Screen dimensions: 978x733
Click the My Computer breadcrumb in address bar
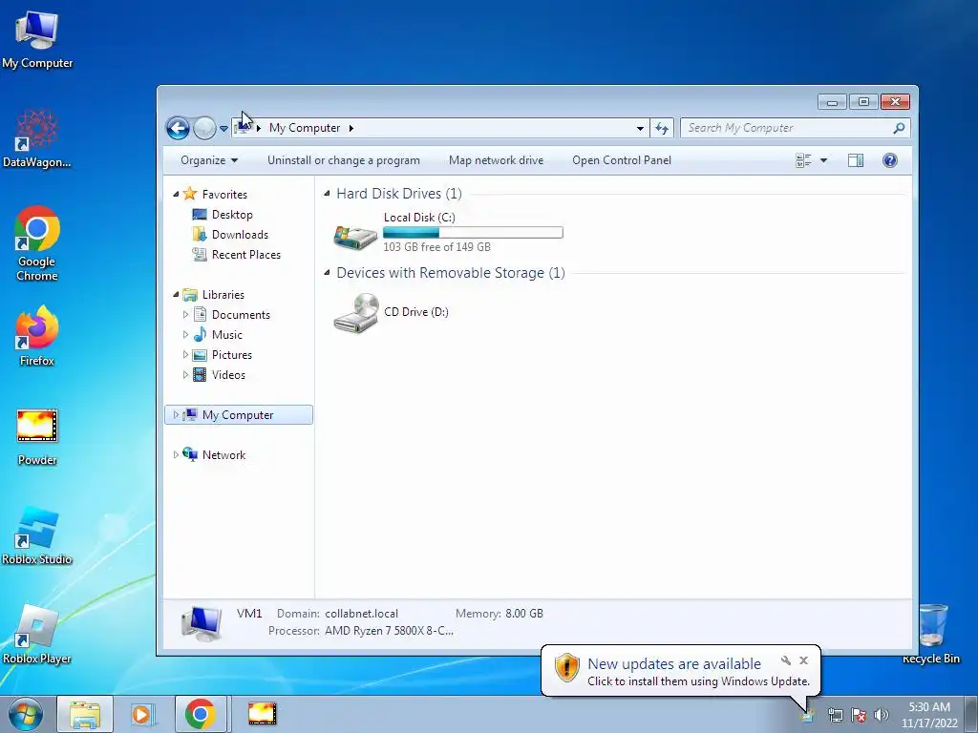(305, 128)
